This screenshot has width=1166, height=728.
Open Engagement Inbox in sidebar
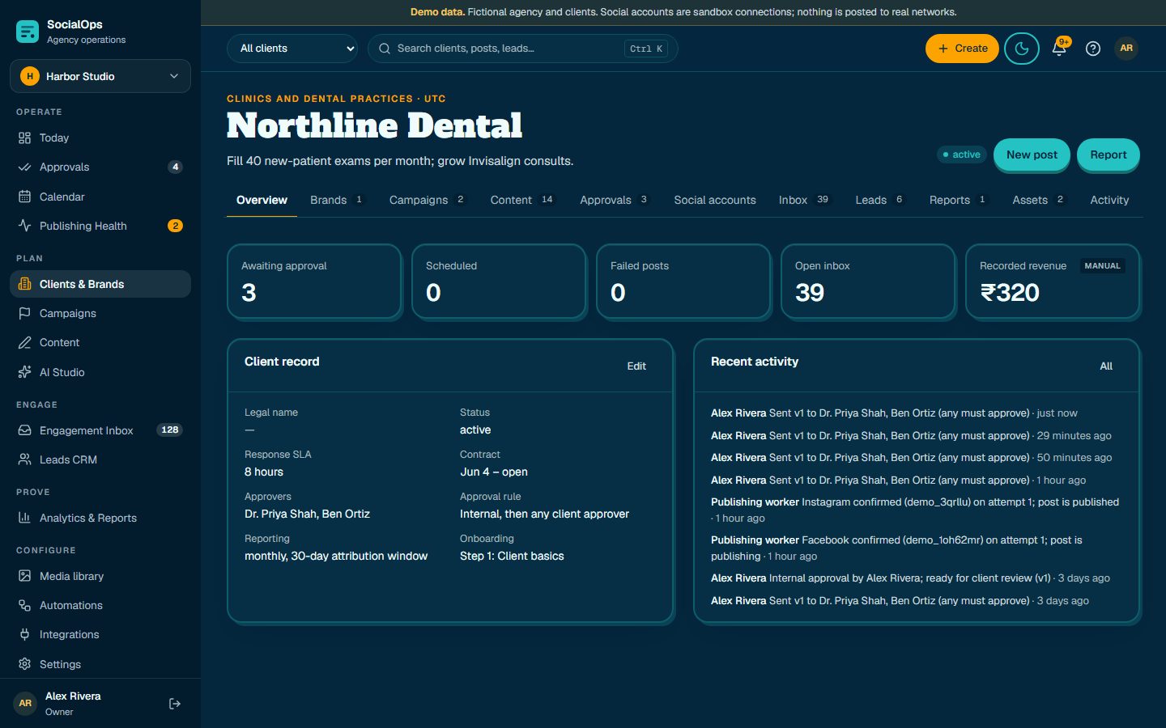pyautogui.click(x=100, y=430)
